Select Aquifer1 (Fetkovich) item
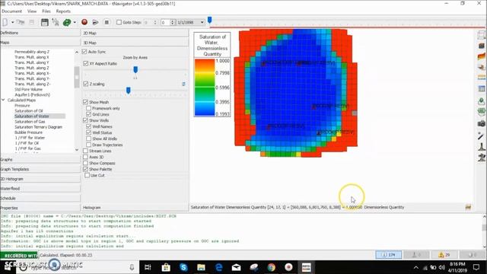The height and width of the screenshot is (274, 487). pos(32,94)
